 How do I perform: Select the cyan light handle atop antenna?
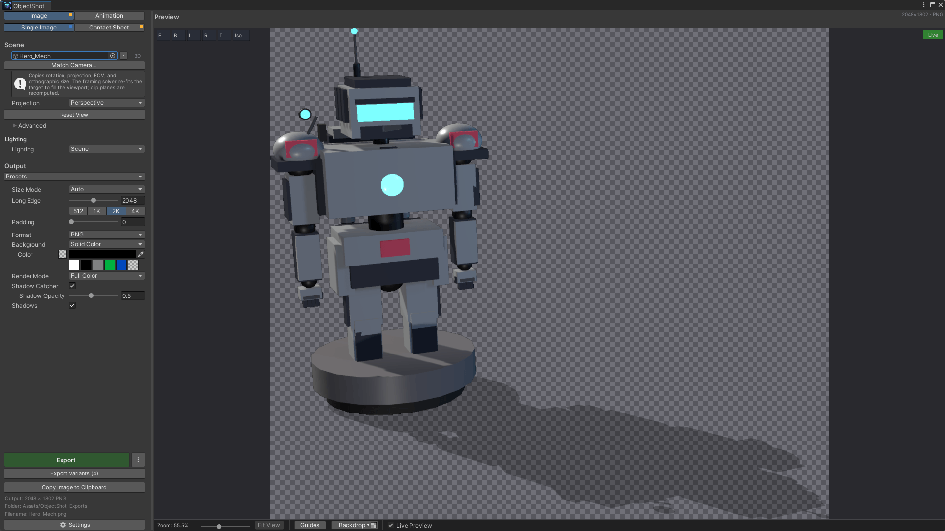[x=354, y=31]
